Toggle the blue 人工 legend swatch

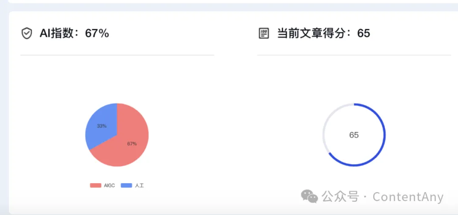pos(126,185)
